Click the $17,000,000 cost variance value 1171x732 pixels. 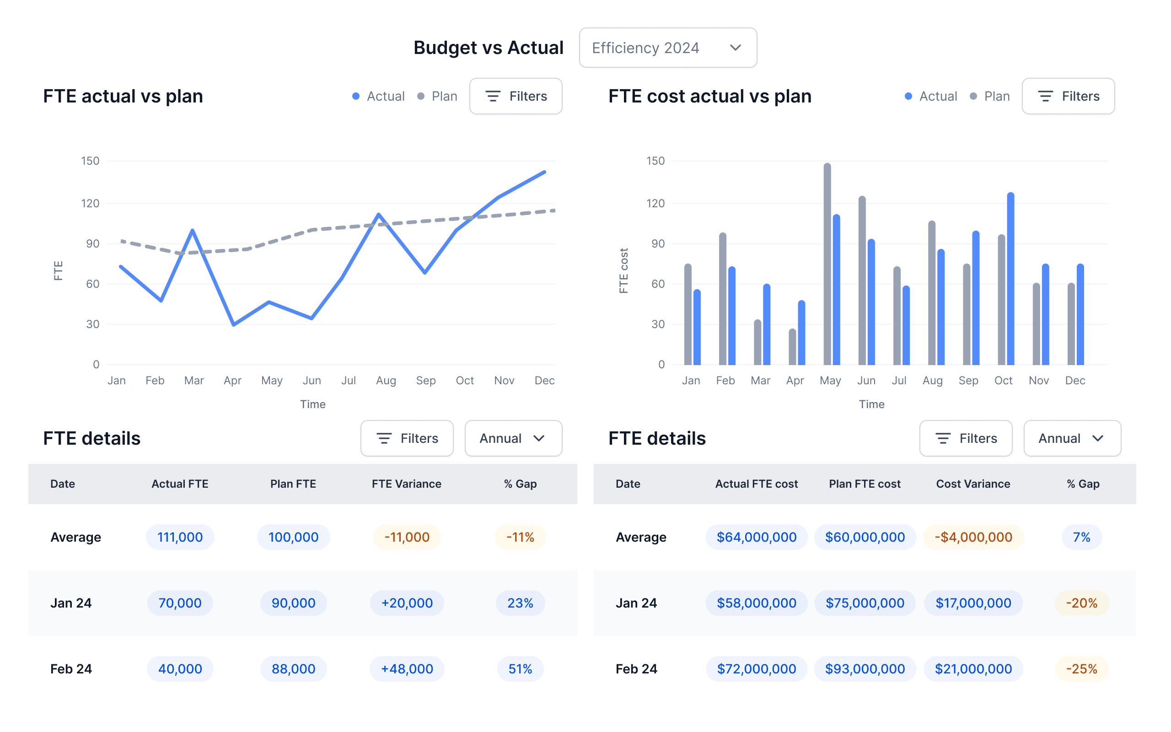pos(973,603)
